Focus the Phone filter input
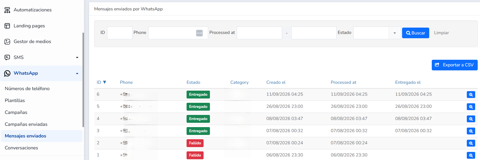The height and width of the screenshot is (160, 480). point(178,33)
